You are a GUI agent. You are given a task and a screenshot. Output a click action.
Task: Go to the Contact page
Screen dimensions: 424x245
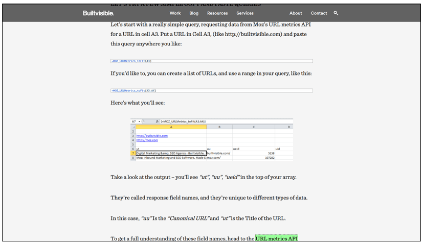319,13
